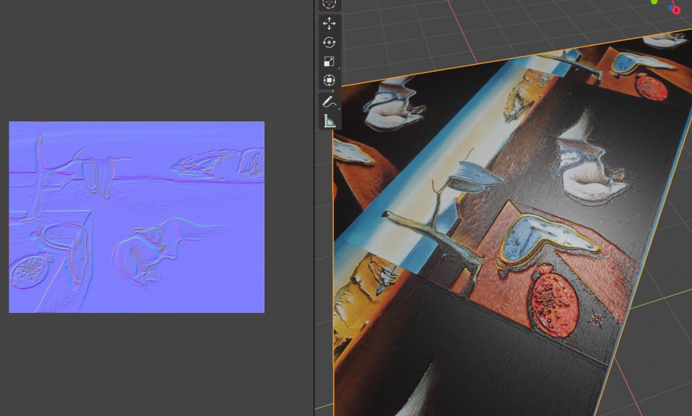Select the Cursor tool in the viewport toolbar
This screenshot has height=416, width=692.
[x=329, y=3]
